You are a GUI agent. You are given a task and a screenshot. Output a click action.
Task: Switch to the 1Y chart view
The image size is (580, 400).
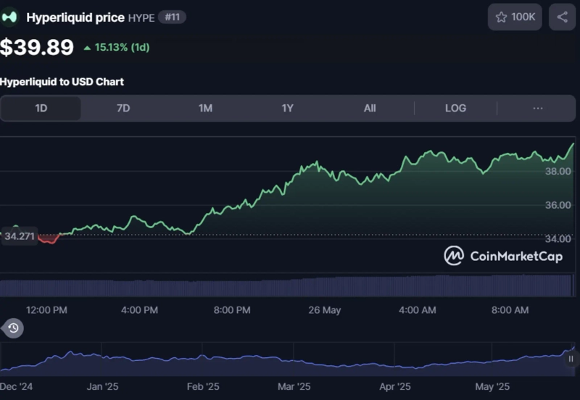click(x=288, y=108)
